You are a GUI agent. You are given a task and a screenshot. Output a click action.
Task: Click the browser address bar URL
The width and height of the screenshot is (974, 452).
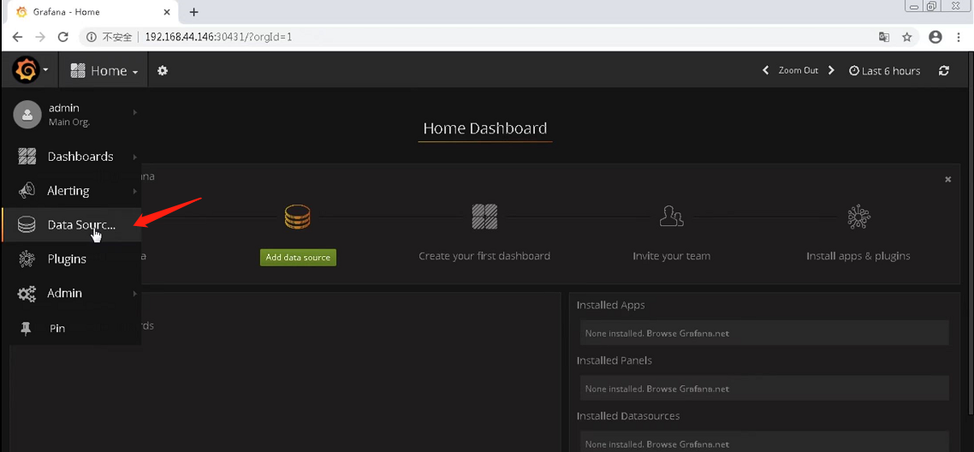[x=218, y=38]
